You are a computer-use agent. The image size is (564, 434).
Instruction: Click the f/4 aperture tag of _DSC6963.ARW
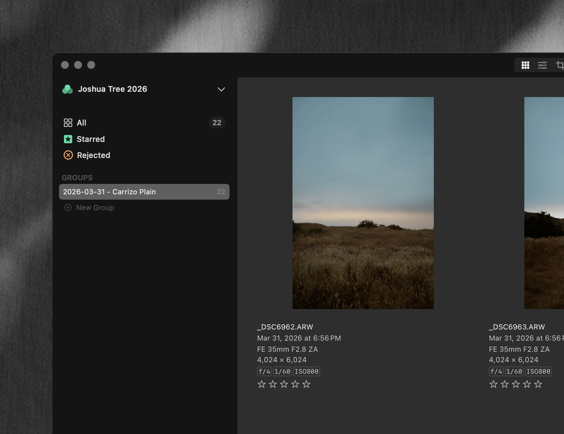[496, 371]
